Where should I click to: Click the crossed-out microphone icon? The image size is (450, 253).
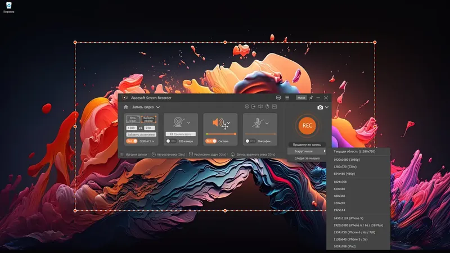click(258, 123)
